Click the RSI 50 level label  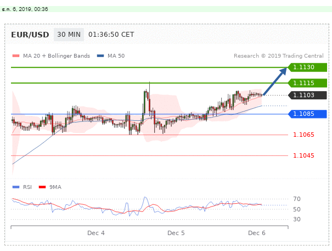[x=297, y=209]
